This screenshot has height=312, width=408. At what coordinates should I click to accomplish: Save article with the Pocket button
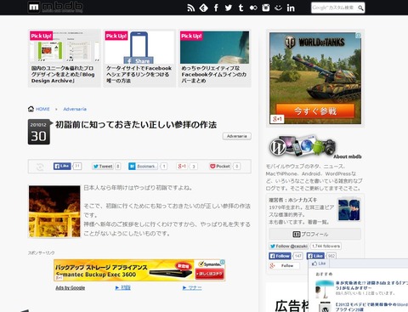(220, 166)
